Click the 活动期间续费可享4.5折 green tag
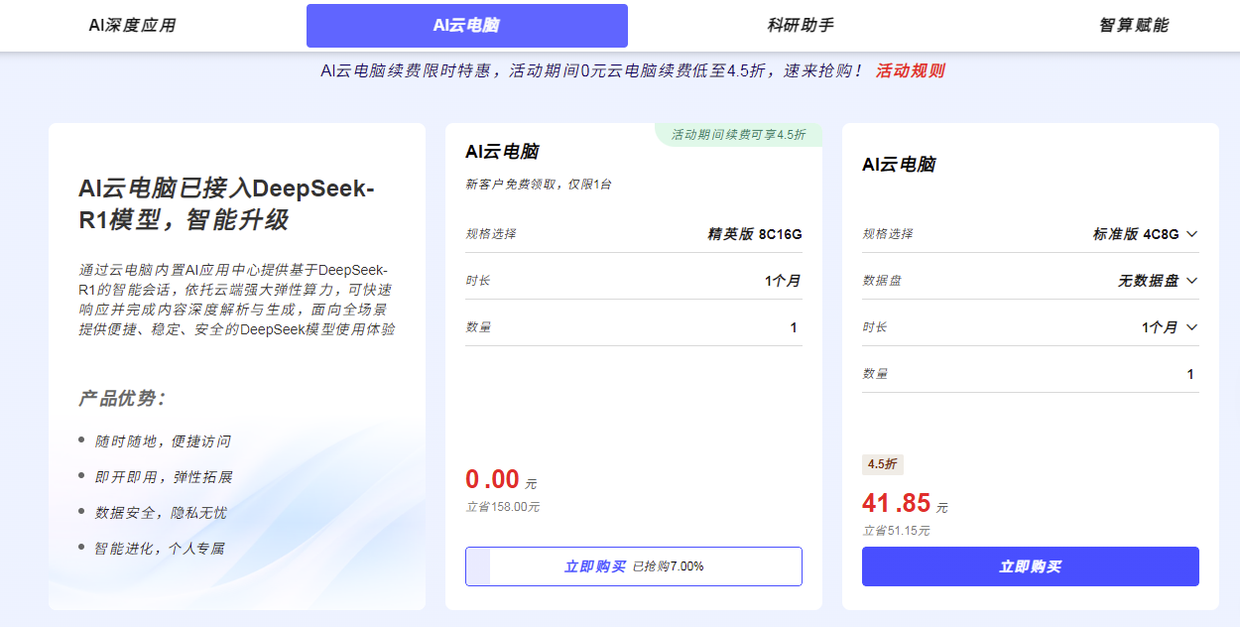Image resolution: width=1240 pixels, height=627 pixels. click(739, 134)
